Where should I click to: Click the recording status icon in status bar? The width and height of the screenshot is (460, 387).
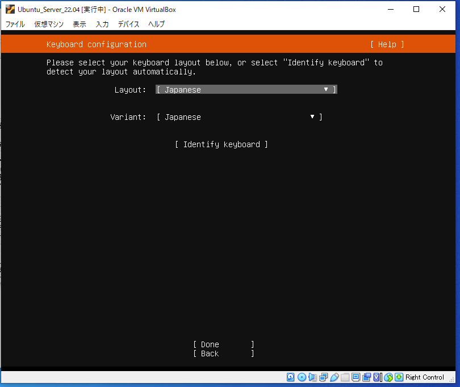[367, 377]
